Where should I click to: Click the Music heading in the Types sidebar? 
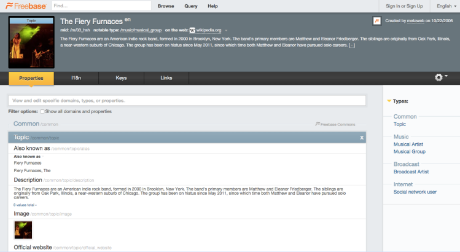(x=401, y=136)
